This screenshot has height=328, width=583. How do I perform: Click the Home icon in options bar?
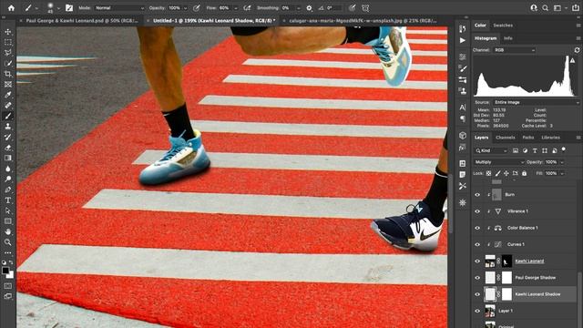coord(11,8)
